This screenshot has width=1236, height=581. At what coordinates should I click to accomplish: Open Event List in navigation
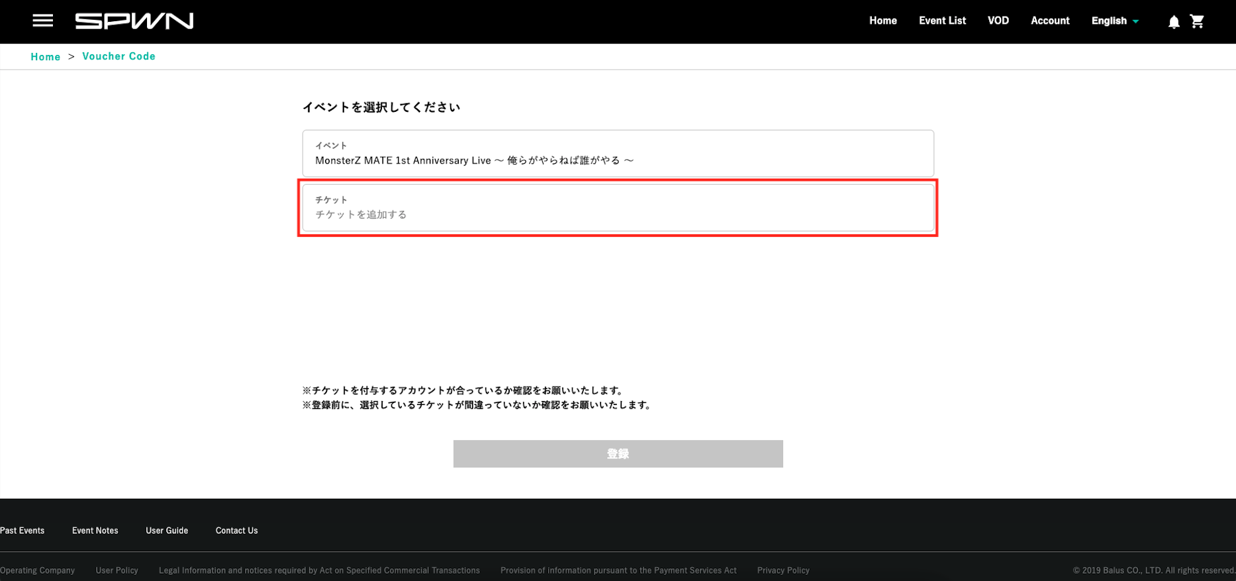click(942, 21)
